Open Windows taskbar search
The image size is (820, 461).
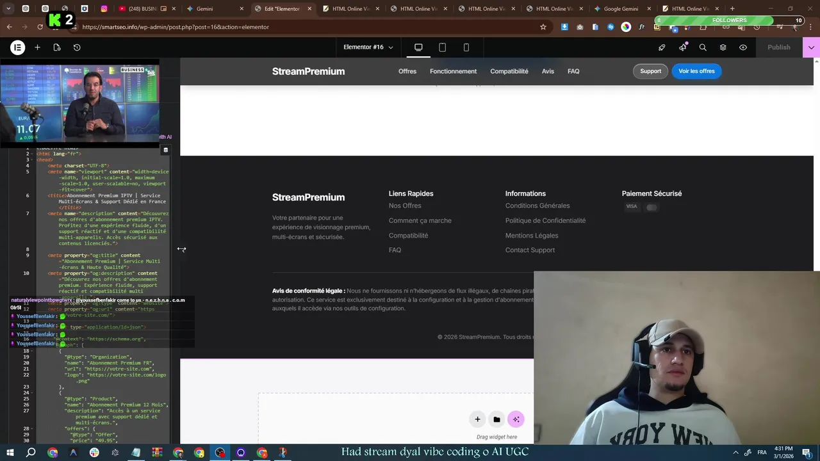pyautogui.click(x=31, y=453)
